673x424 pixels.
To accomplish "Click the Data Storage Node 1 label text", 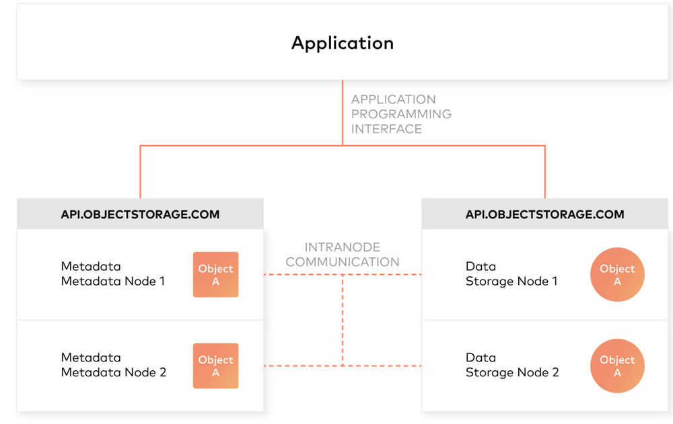I will pos(513,273).
